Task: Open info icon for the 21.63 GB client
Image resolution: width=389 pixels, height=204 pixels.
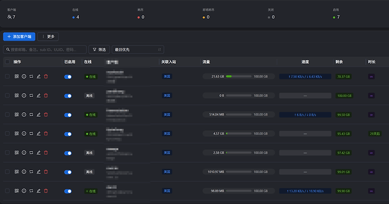Action: coord(24,76)
